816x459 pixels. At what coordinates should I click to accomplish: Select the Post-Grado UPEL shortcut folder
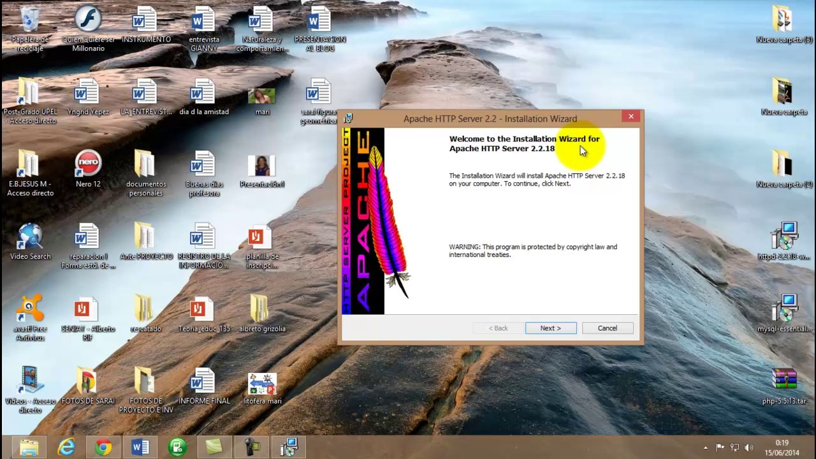pos(30,101)
